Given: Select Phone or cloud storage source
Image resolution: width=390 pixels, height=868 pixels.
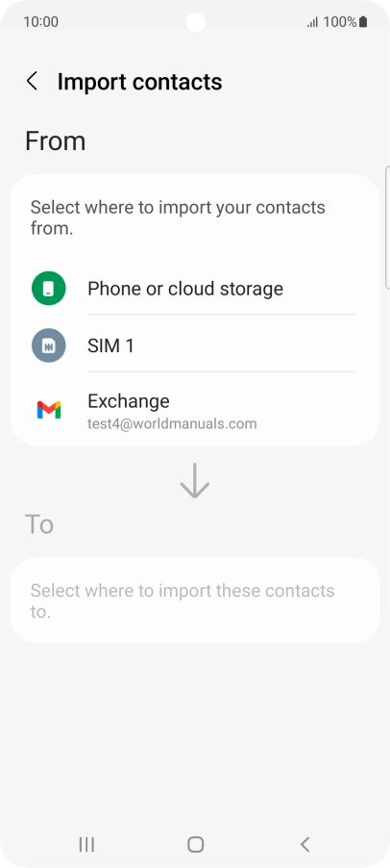Looking at the screenshot, I should (194, 289).
